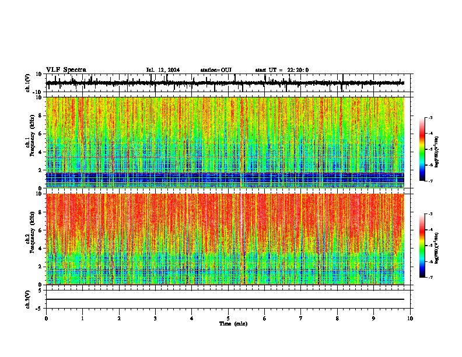
Task: Click the time-axis tick label '4'
Action: (192, 318)
